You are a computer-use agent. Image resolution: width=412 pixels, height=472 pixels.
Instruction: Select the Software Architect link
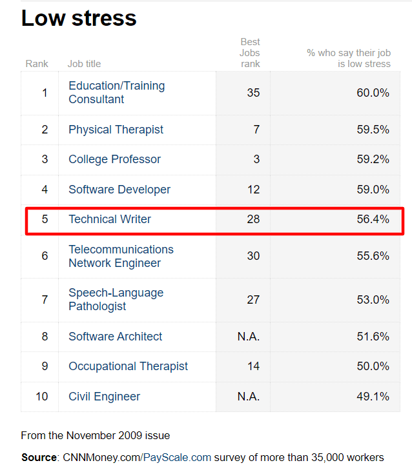pyautogui.click(x=115, y=337)
